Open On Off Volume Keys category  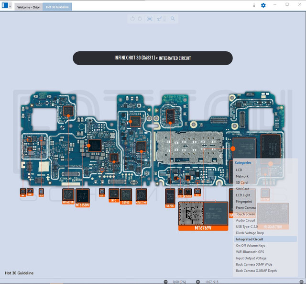coord(251,246)
